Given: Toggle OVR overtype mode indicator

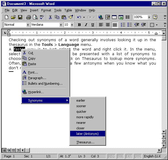Looking at the screenshot, I should click(x=138, y=156).
